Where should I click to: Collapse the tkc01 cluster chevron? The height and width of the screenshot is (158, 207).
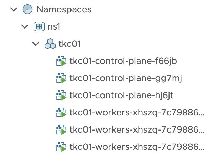36,44
